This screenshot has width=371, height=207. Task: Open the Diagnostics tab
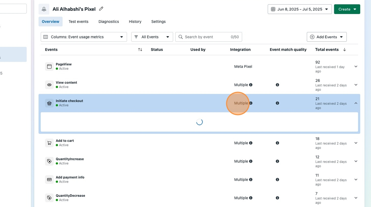click(109, 21)
